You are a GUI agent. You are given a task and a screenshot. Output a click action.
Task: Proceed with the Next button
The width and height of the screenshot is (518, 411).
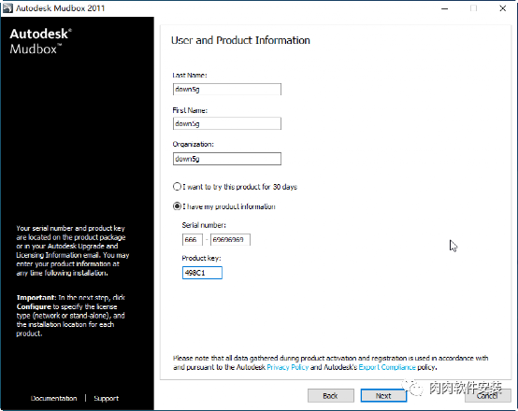383,395
